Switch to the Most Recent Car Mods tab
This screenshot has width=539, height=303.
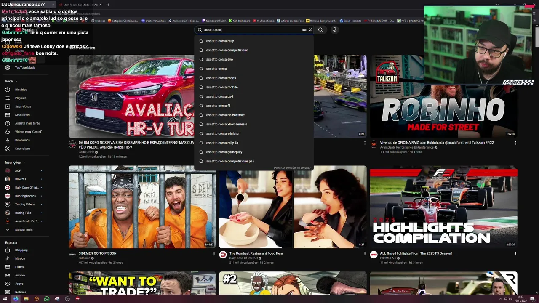click(79, 5)
